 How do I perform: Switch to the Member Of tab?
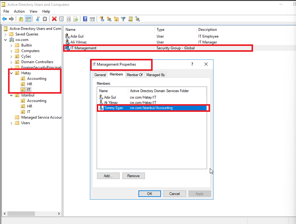(x=134, y=75)
